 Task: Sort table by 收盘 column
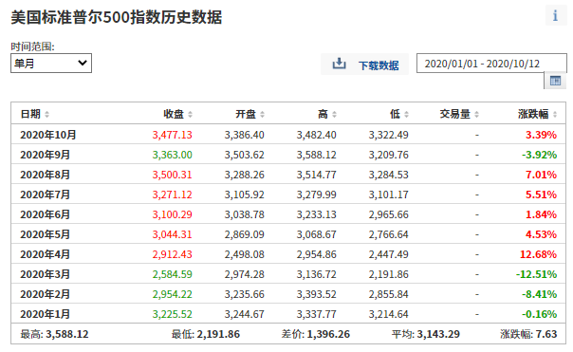click(x=178, y=114)
